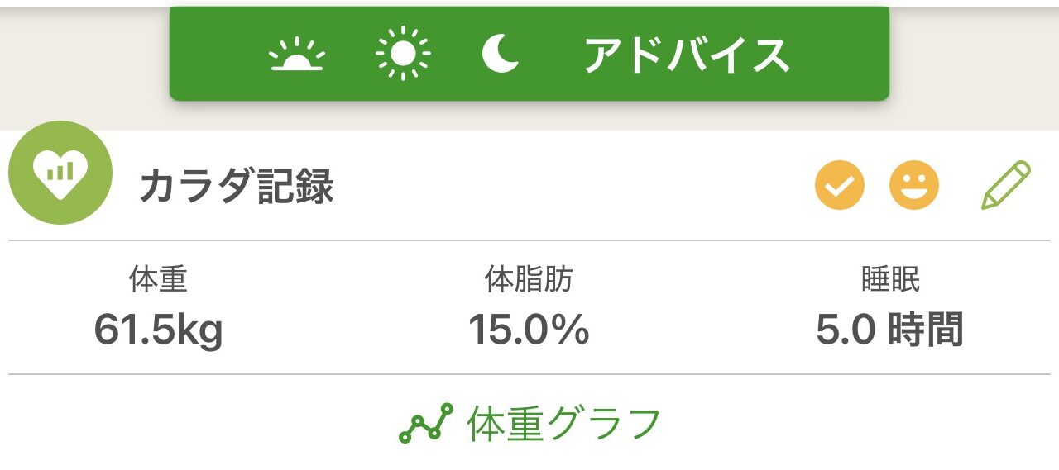Toggle the orange checkmark status

pos(840,185)
